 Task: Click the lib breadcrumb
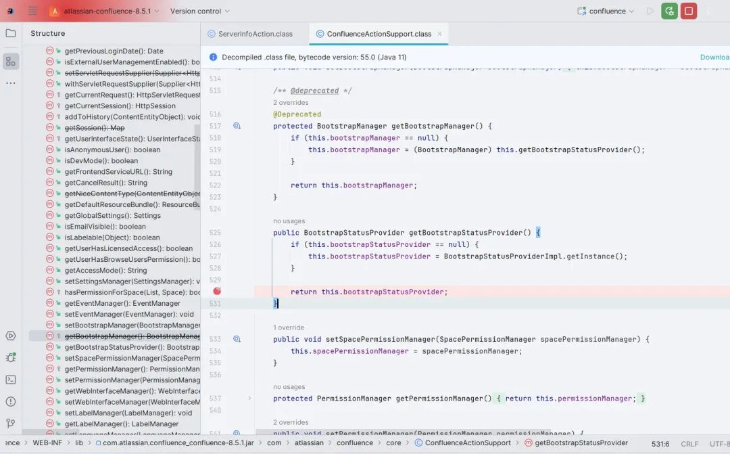click(79, 442)
